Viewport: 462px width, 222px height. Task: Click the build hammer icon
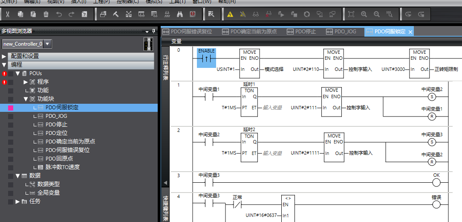116,15
